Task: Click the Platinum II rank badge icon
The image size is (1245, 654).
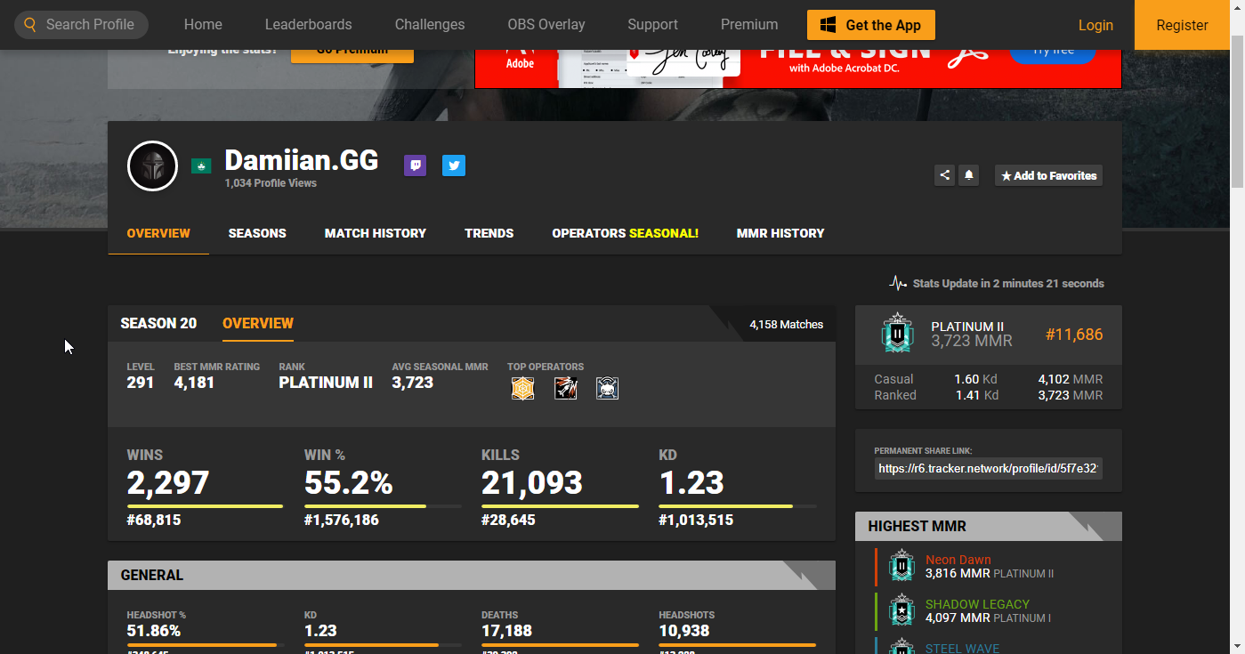Action: click(x=897, y=334)
